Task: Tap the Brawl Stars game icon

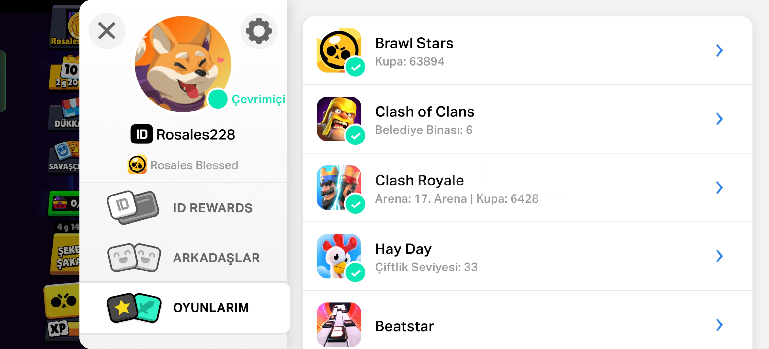Action: 339,50
